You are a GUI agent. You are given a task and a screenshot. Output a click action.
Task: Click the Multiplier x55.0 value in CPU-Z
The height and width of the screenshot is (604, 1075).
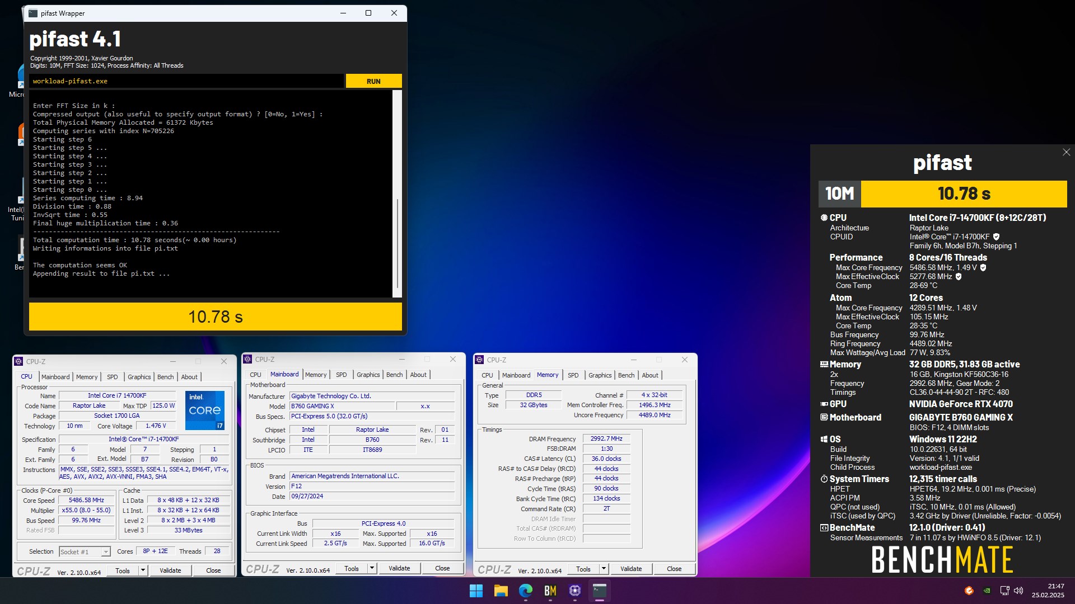coord(86,511)
